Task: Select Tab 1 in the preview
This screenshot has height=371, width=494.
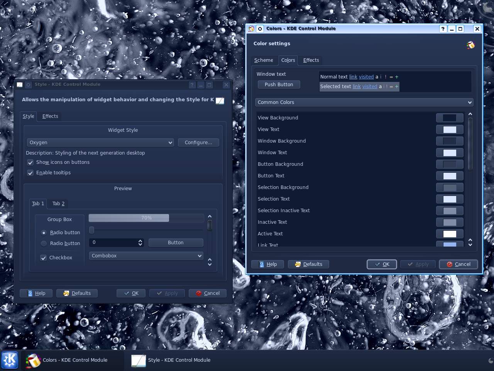Action: tap(38, 204)
